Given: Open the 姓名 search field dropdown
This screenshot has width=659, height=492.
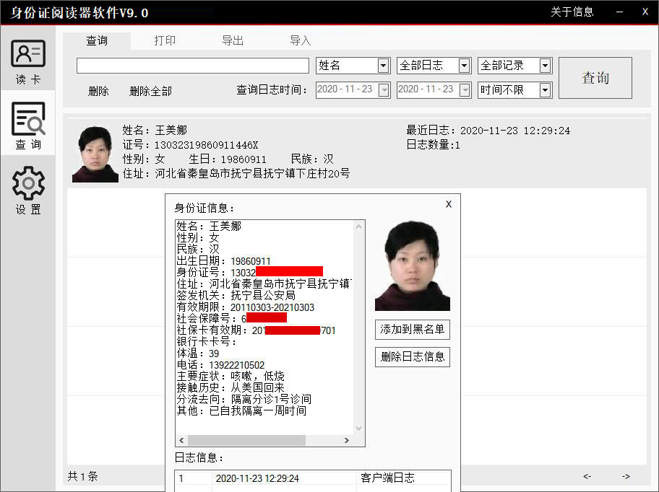Looking at the screenshot, I should [x=382, y=65].
